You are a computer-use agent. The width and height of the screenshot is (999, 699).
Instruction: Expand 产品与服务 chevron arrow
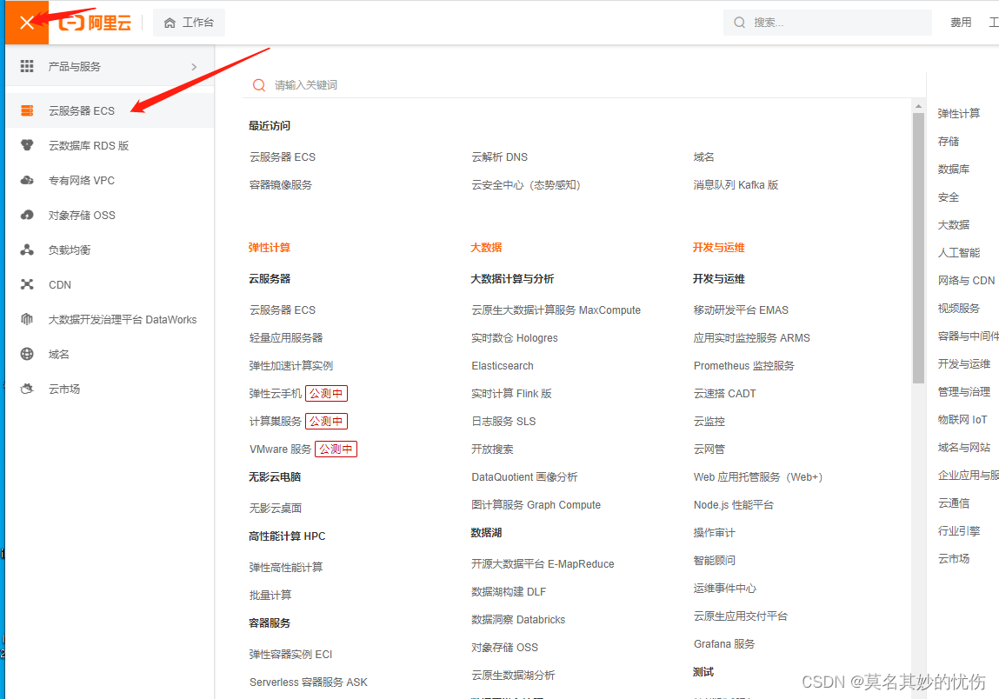click(194, 67)
